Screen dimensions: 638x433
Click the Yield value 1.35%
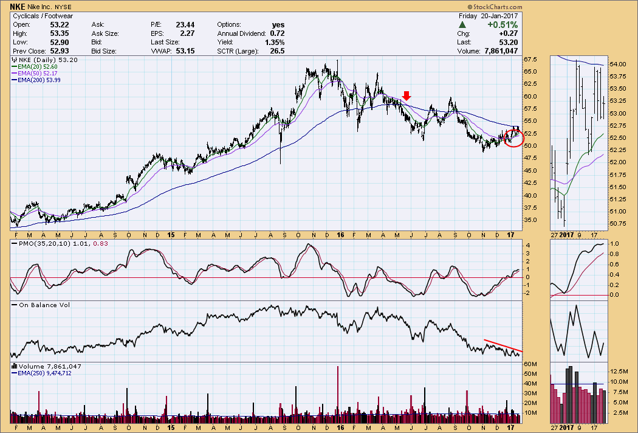point(275,43)
